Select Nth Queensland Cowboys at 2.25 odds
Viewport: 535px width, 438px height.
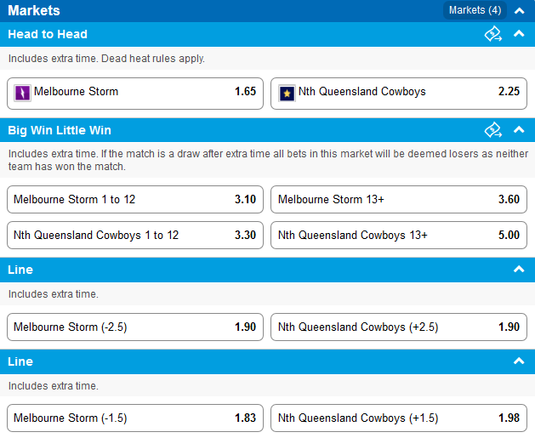point(399,94)
